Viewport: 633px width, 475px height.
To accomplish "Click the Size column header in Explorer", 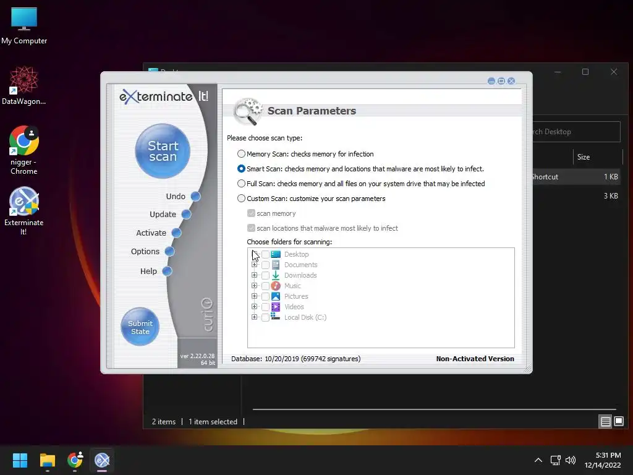I will coord(598,157).
